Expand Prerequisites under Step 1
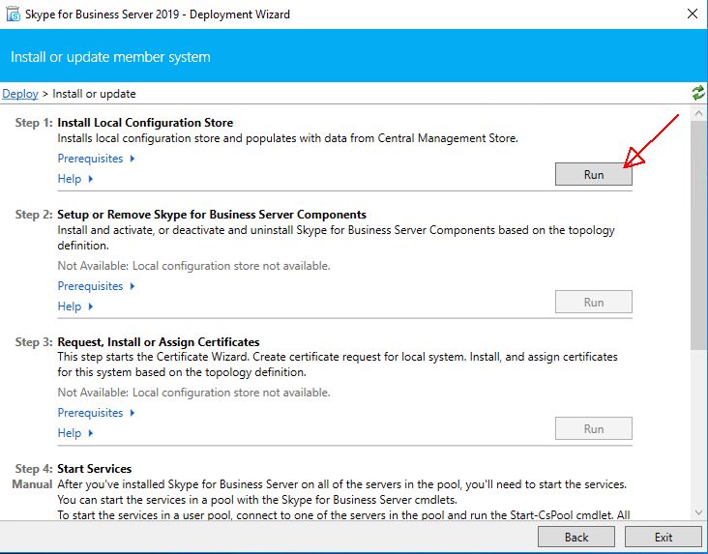Viewport: 708px width, 554px height. (96, 159)
